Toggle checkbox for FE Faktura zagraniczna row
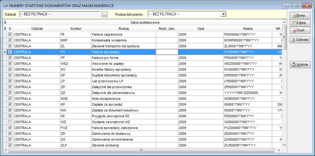This screenshot has width=315, height=156. point(10,34)
